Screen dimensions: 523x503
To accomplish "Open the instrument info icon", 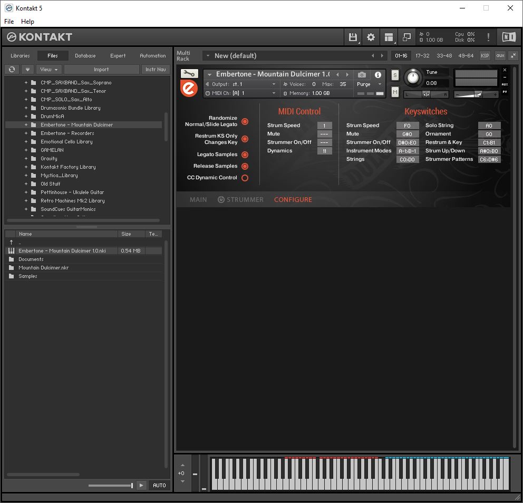I will pyautogui.click(x=377, y=75).
